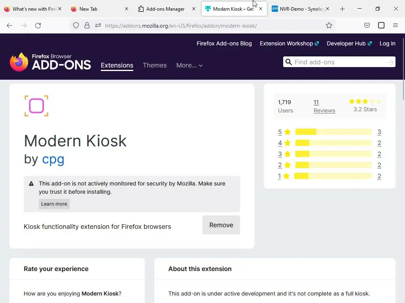Reload the current page
Viewport: 405px width, 303px height.
coord(38,26)
